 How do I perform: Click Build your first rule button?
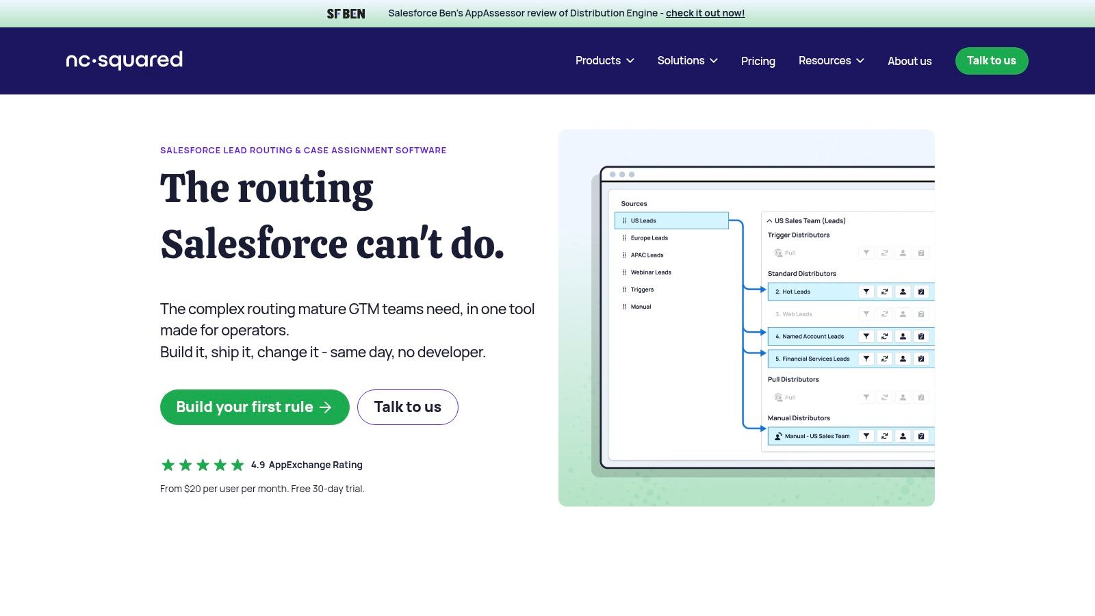(x=255, y=407)
